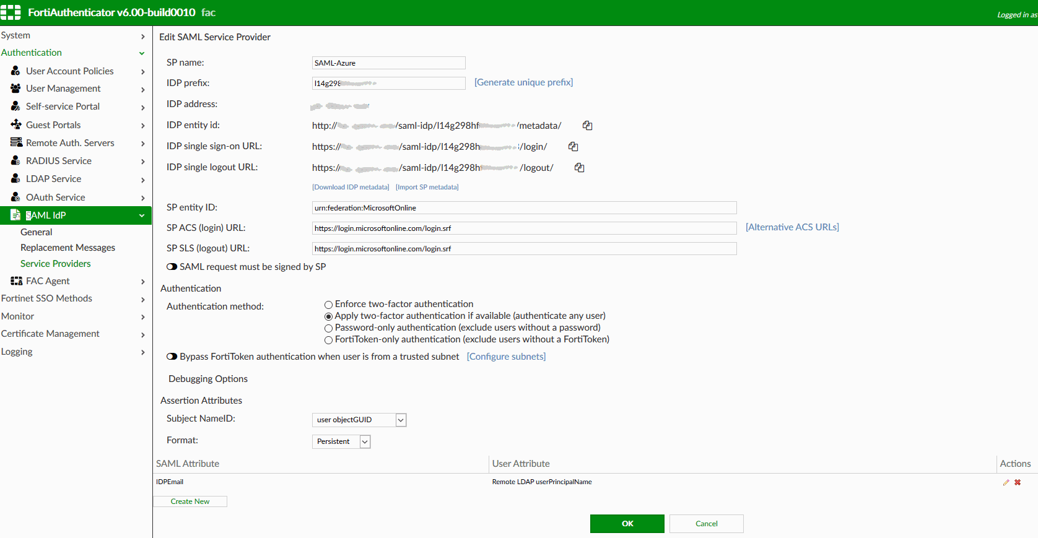Open the Subject NameID dropdown
The height and width of the screenshot is (538, 1038).
click(x=359, y=420)
